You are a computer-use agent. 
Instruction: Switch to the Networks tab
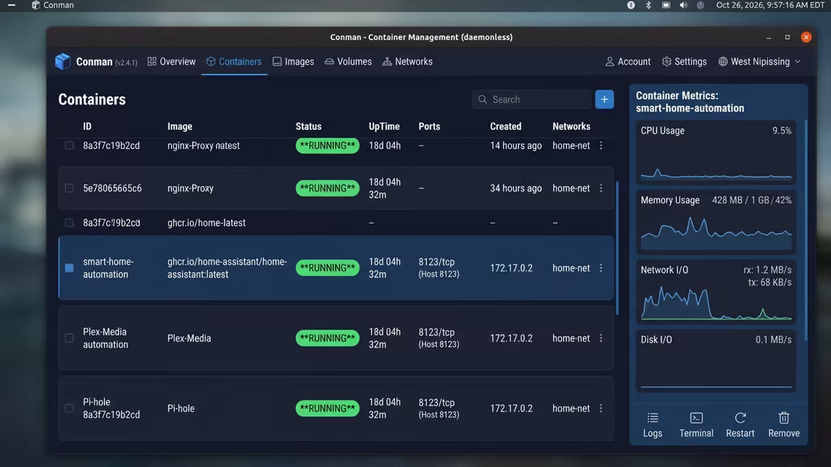coord(407,62)
